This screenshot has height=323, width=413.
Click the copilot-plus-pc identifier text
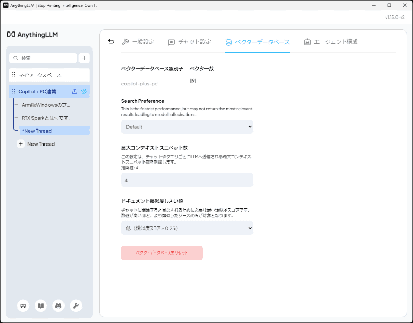[x=139, y=84]
